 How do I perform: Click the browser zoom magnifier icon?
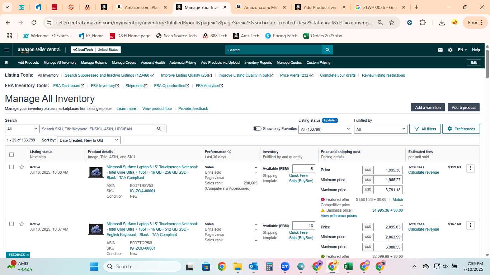380,23
